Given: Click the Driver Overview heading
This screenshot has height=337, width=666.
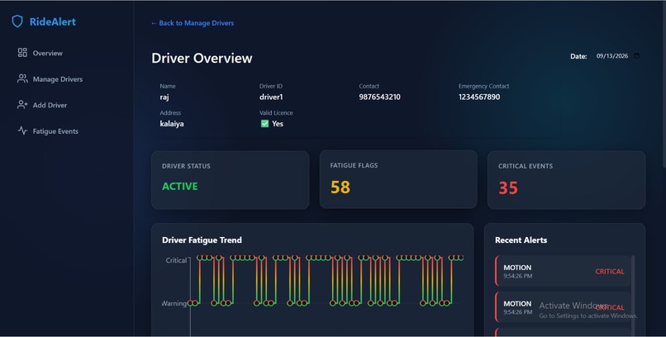Looking at the screenshot, I should click(x=202, y=58).
